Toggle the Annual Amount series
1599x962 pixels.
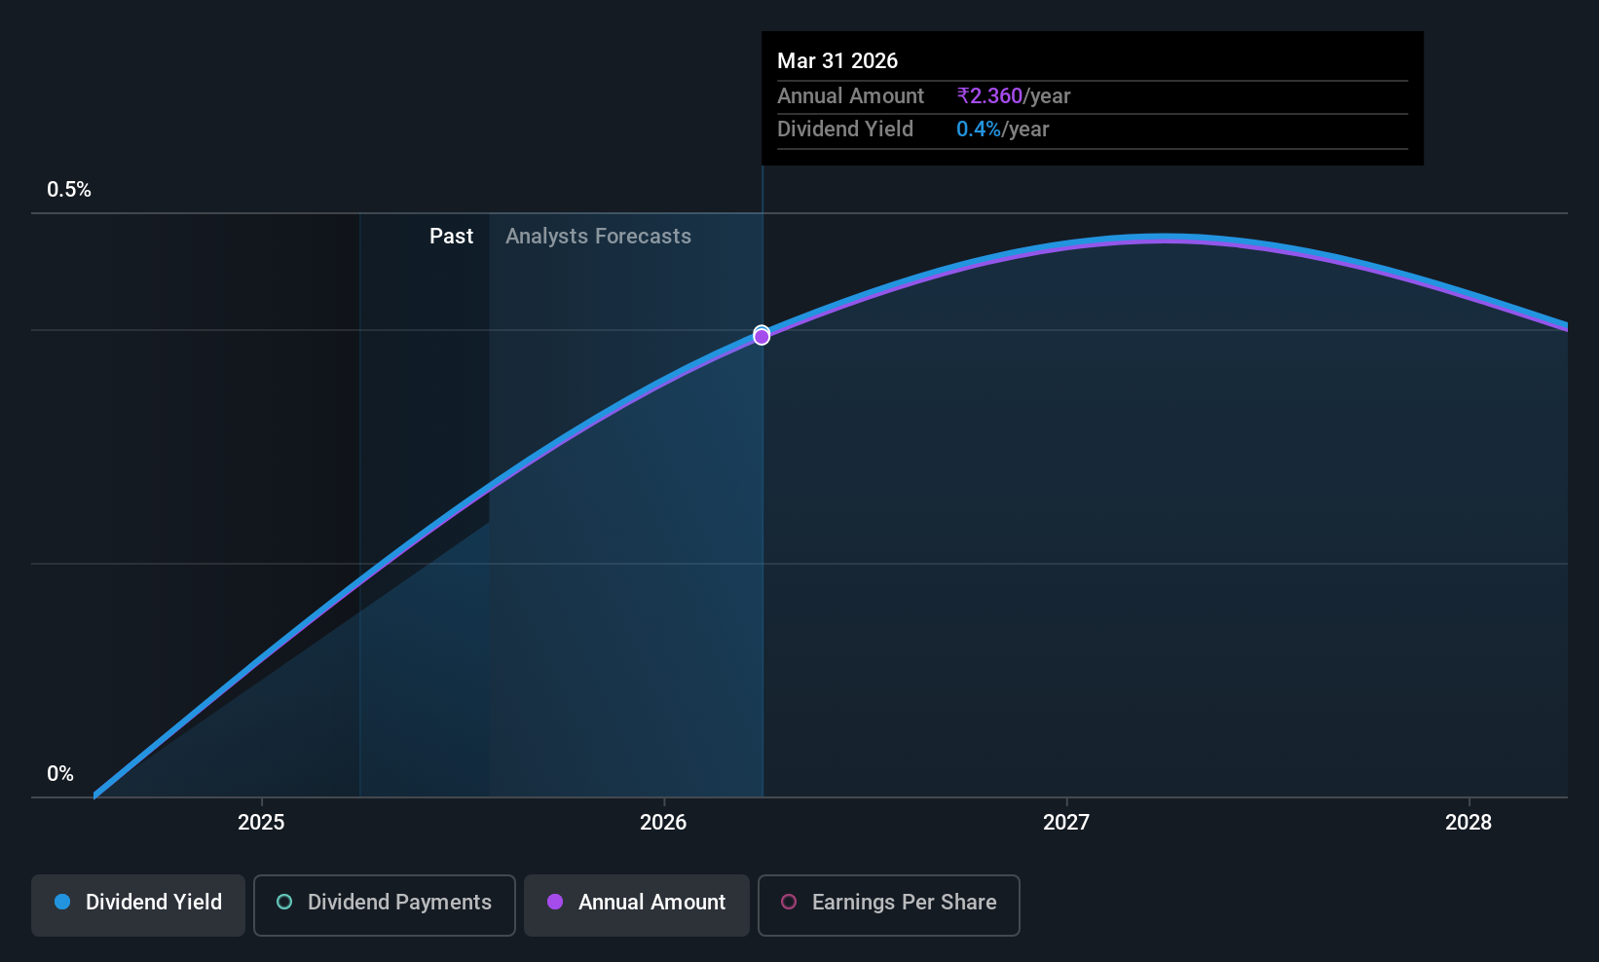[x=637, y=905]
